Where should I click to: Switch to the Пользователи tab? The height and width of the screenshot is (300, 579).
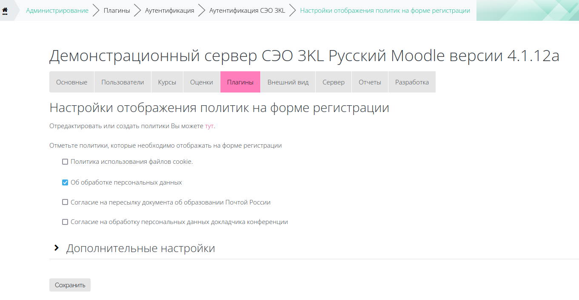click(123, 82)
